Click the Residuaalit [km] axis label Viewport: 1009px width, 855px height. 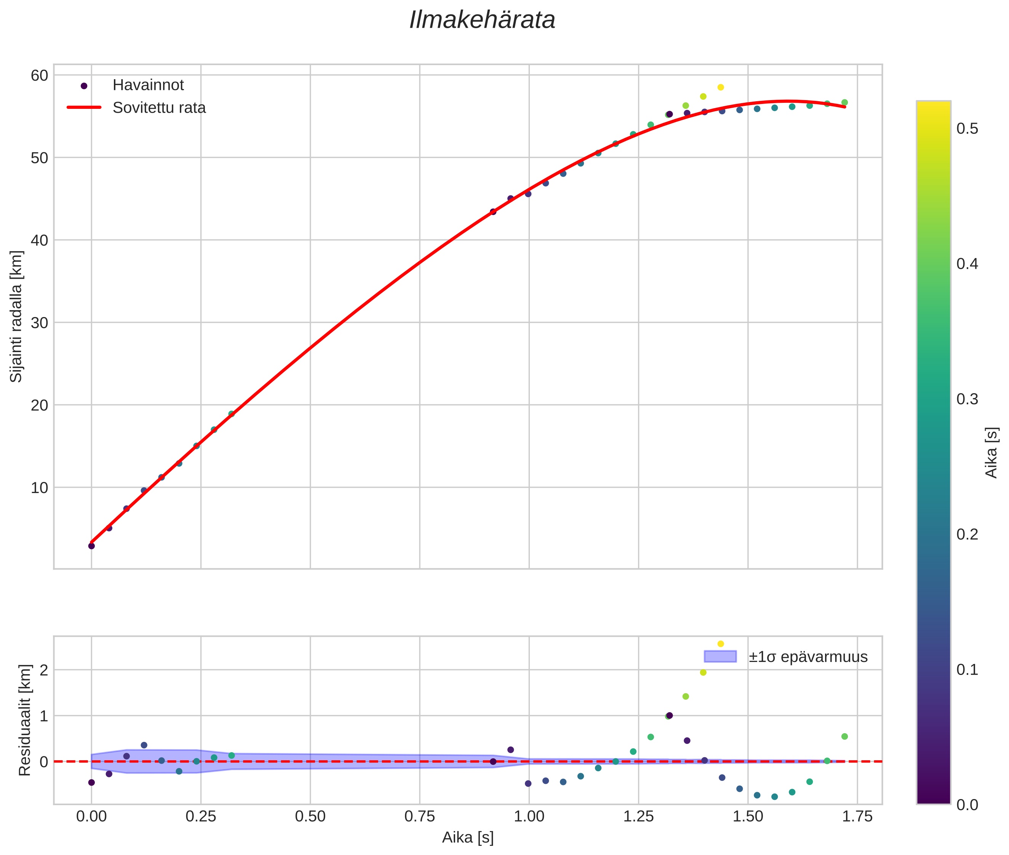tap(24, 720)
